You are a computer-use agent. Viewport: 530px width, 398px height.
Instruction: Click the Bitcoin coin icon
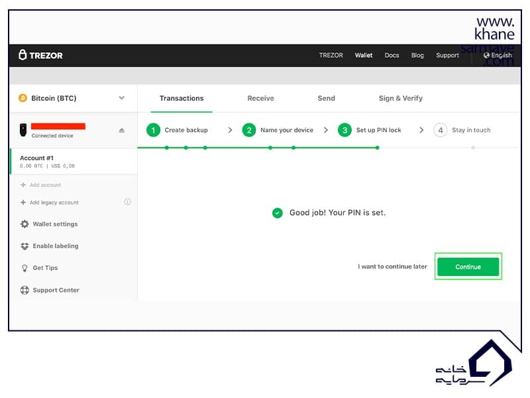point(23,98)
